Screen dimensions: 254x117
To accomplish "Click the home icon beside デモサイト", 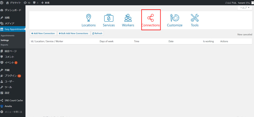I will pyautogui.click(x=7, y=3).
